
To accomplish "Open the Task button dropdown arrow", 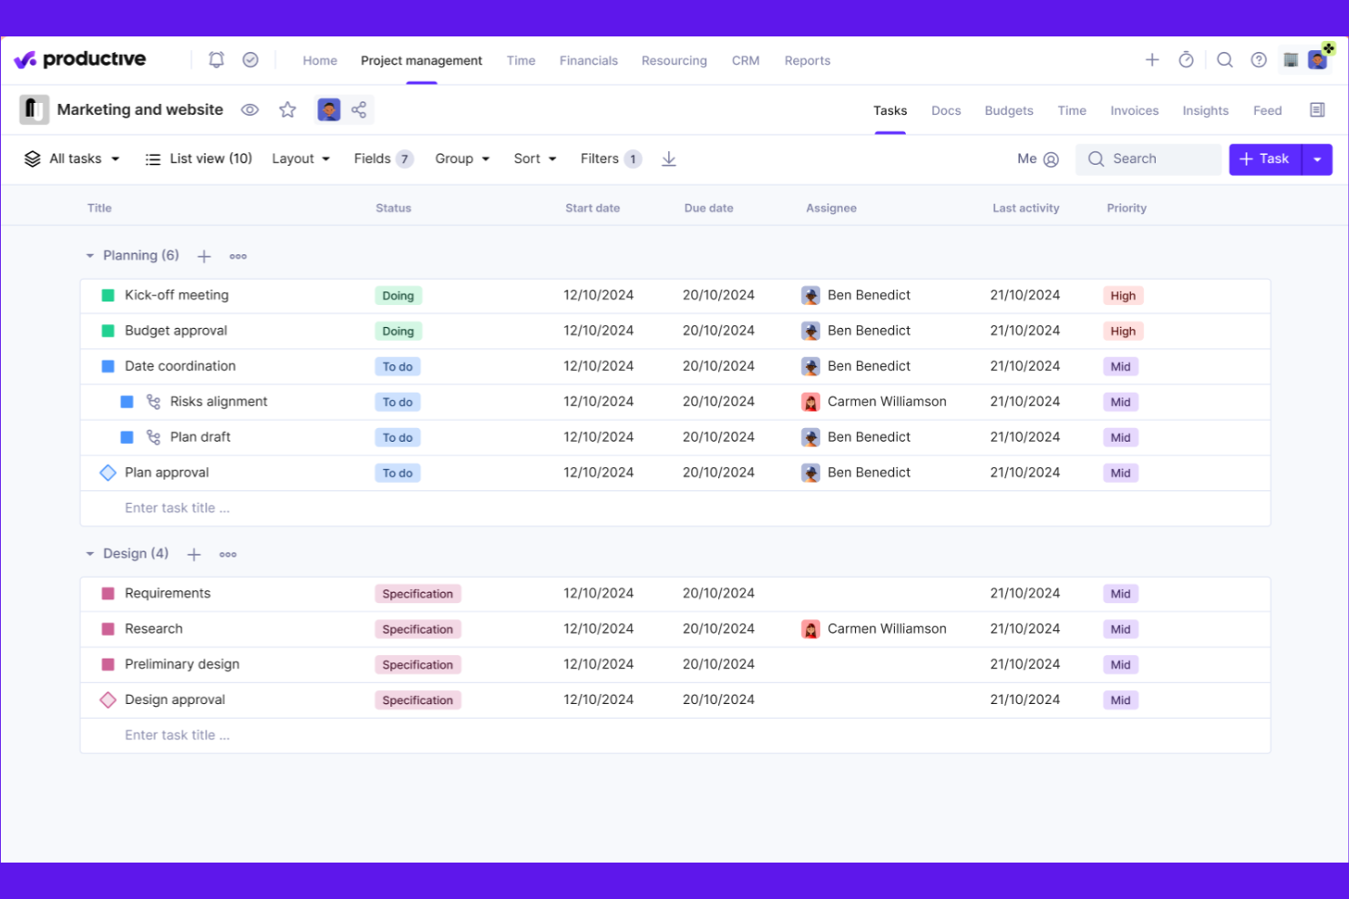I will coord(1316,158).
